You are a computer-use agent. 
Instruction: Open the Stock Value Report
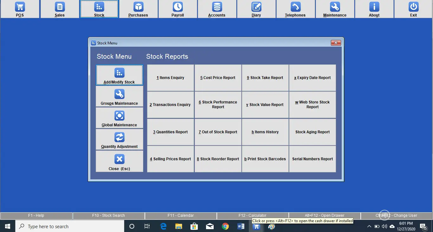(x=265, y=105)
